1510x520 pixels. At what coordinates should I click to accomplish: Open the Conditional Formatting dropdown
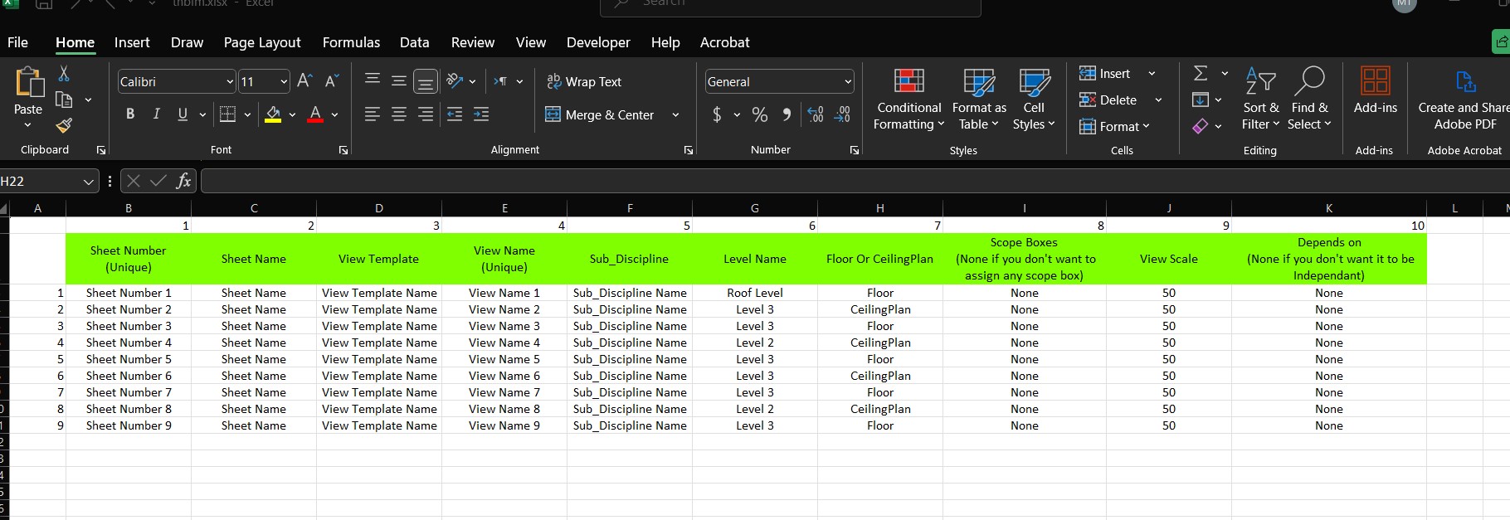click(909, 99)
